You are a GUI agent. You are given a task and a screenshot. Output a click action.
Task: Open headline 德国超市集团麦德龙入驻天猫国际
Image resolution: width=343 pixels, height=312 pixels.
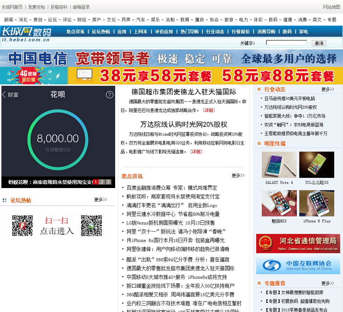(x=184, y=92)
